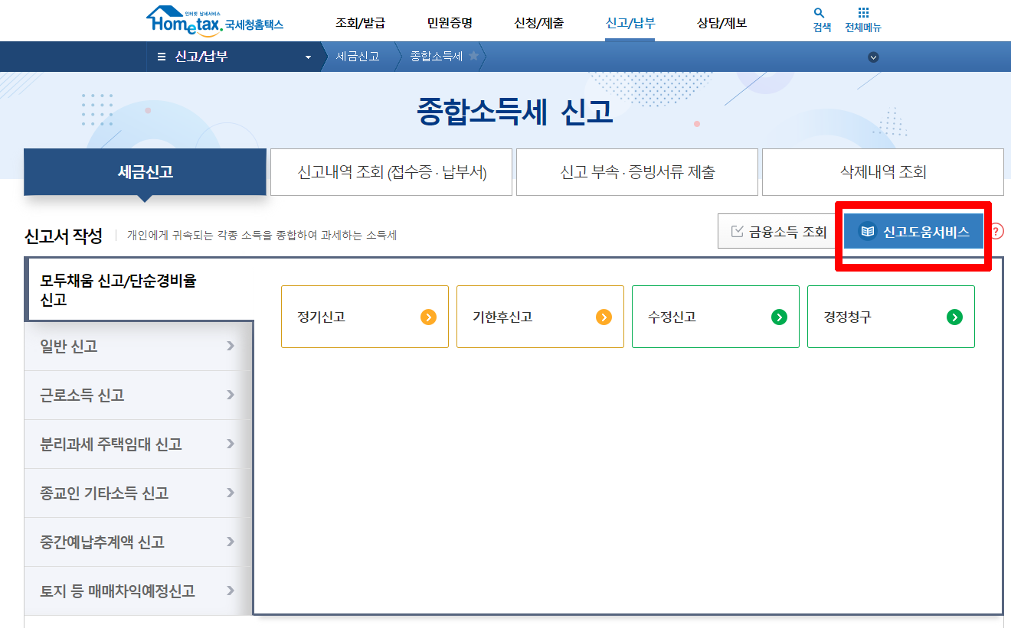
Task: Click 세금신고 in the breadcrumb
Action: tap(358, 57)
